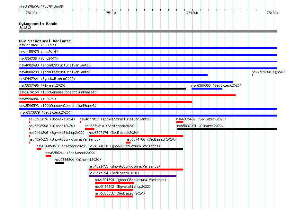The width and height of the screenshot is (286, 209).
Task: Click the 75110k ruler tick label
Action: (x=112, y=13)
